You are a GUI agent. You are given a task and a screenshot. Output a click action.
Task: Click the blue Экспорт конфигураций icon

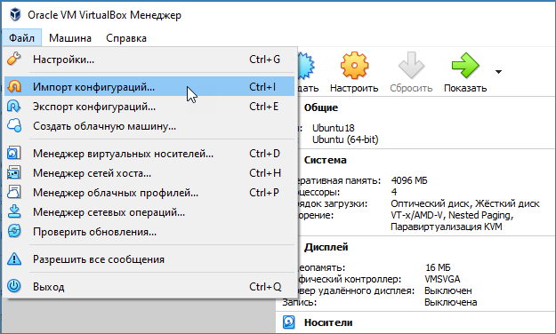[x=14, y=107]
